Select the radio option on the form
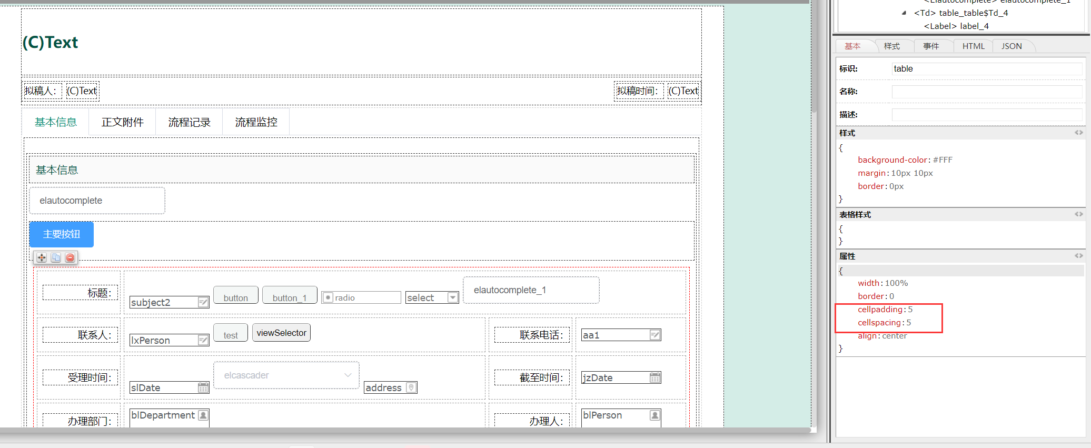 point(328,297)
